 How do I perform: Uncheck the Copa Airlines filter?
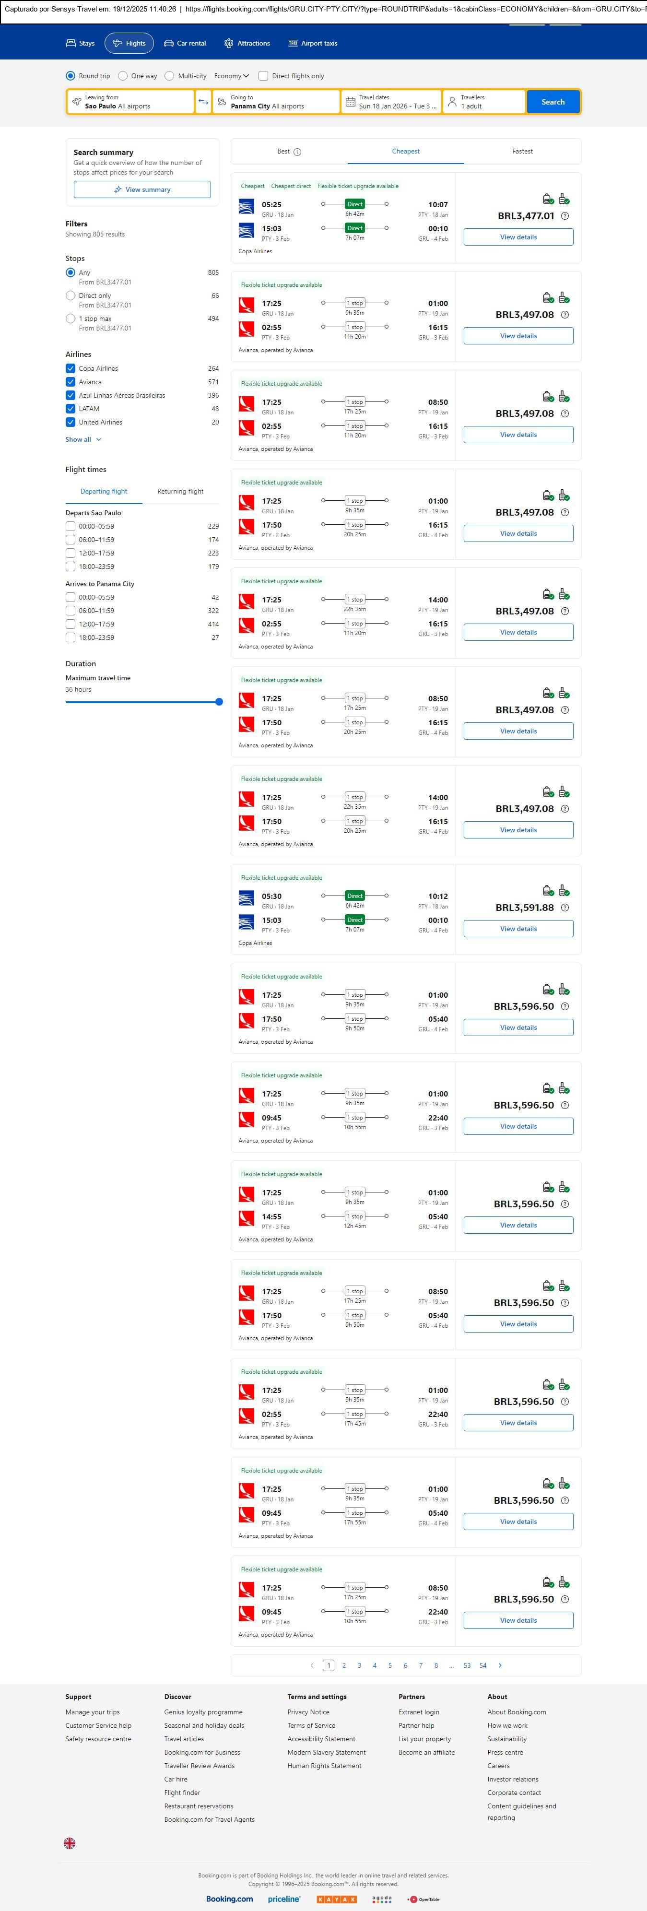tap(71, 369)
